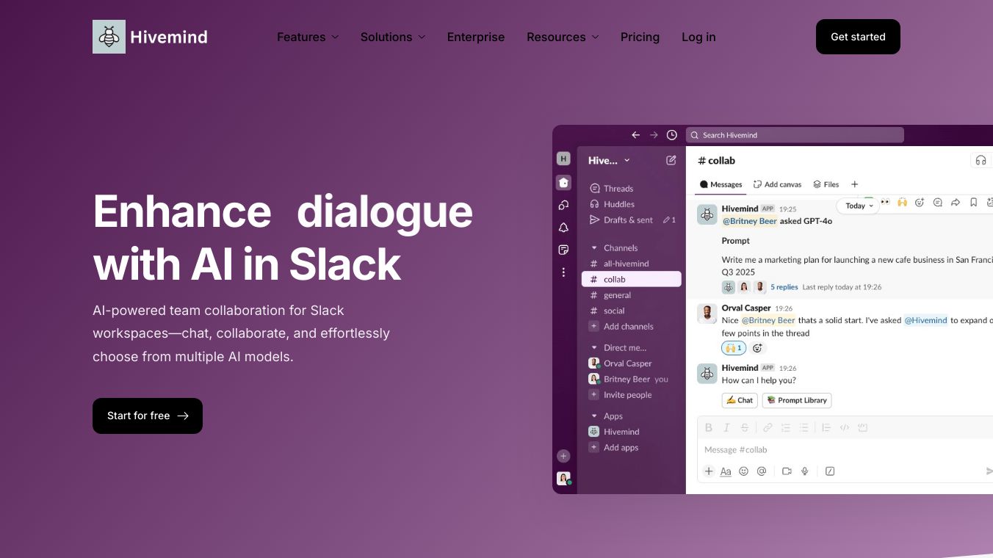Record a video clip with camera icon
993x558 pixels.
787,471
